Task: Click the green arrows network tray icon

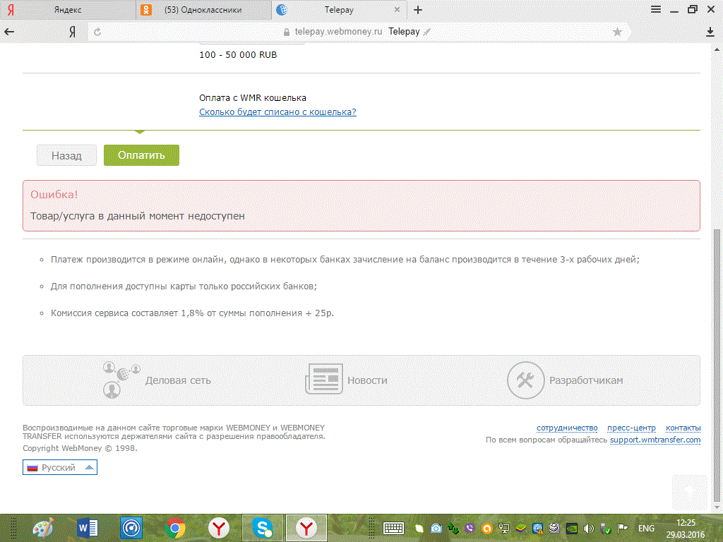Action: [x=453, y=528]
